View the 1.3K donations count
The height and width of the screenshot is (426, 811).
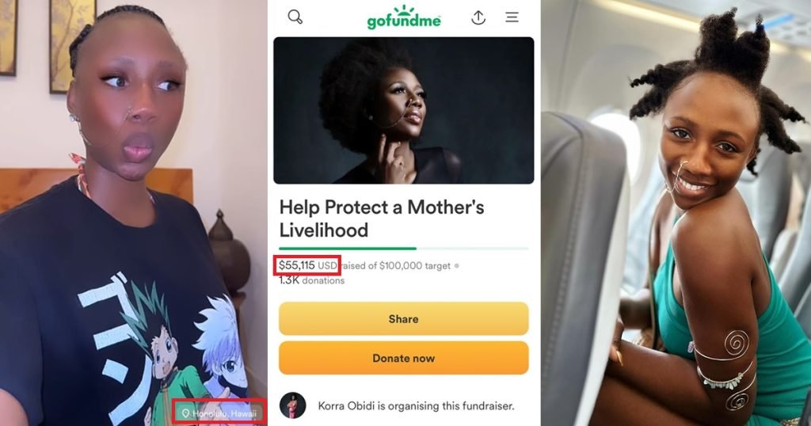click(311, 280)
